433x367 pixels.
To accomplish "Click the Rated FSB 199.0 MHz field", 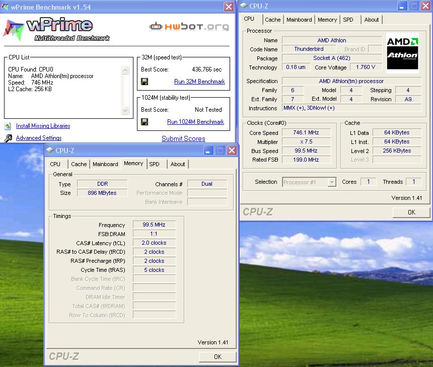I will click(x=306, y=160).
